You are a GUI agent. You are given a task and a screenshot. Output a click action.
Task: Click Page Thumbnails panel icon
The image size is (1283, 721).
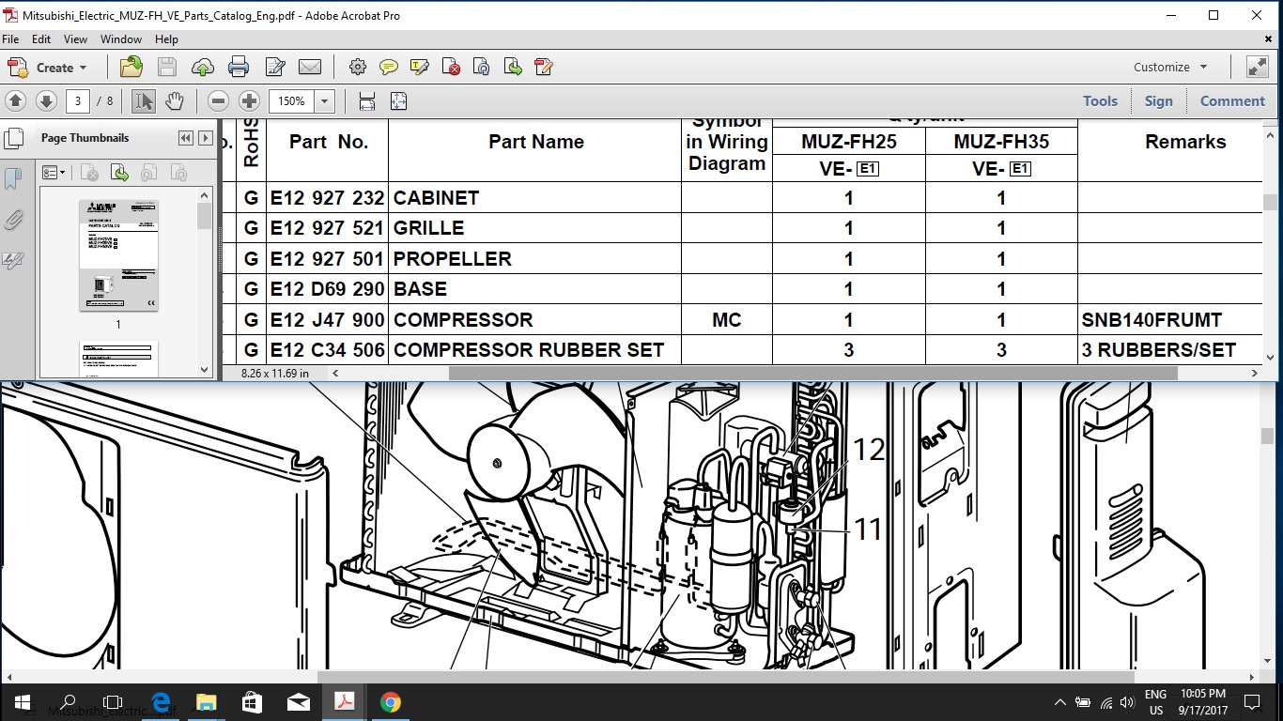tap(13, 138)
